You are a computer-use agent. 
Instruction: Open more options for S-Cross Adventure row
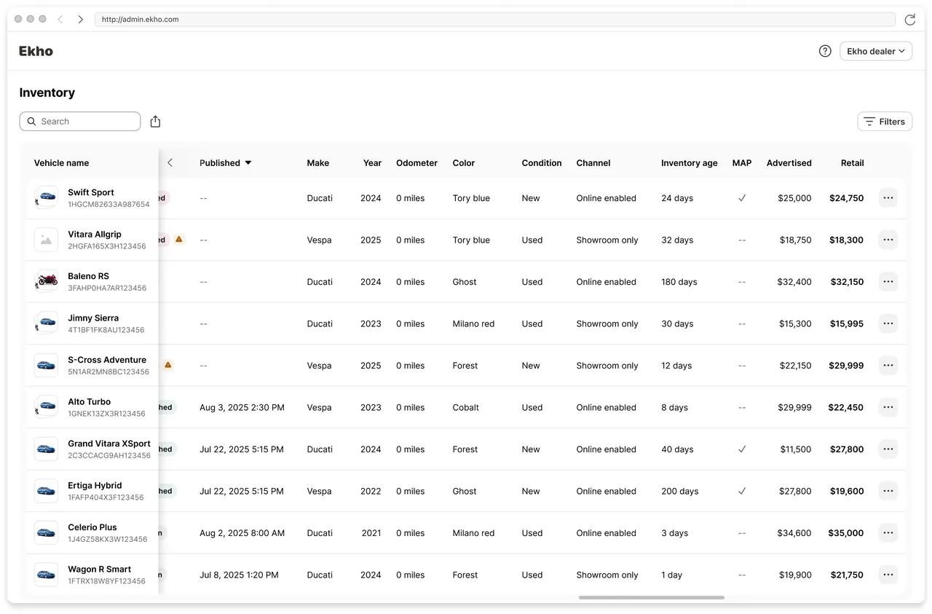pos(888,366)
